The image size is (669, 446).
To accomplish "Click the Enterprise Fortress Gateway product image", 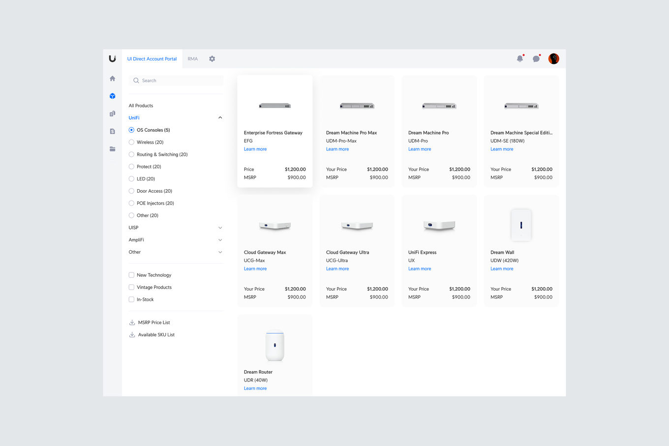I will (x=275, y=106).
